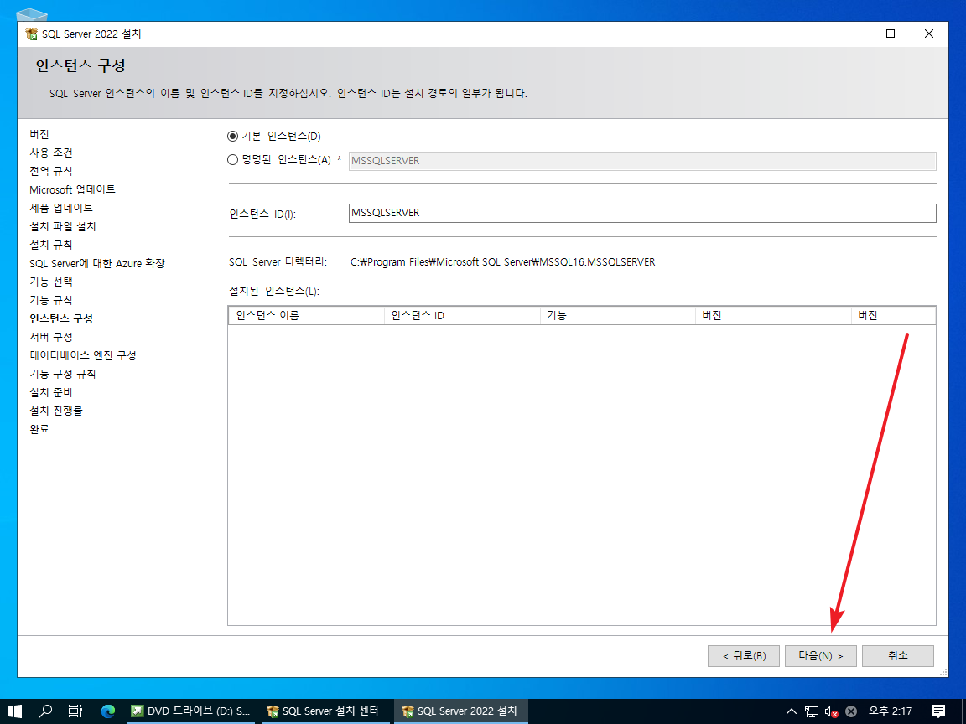966x724 pixels.
Task: Click the 설치 진행률 sidebar step
Action: point(56,411)
